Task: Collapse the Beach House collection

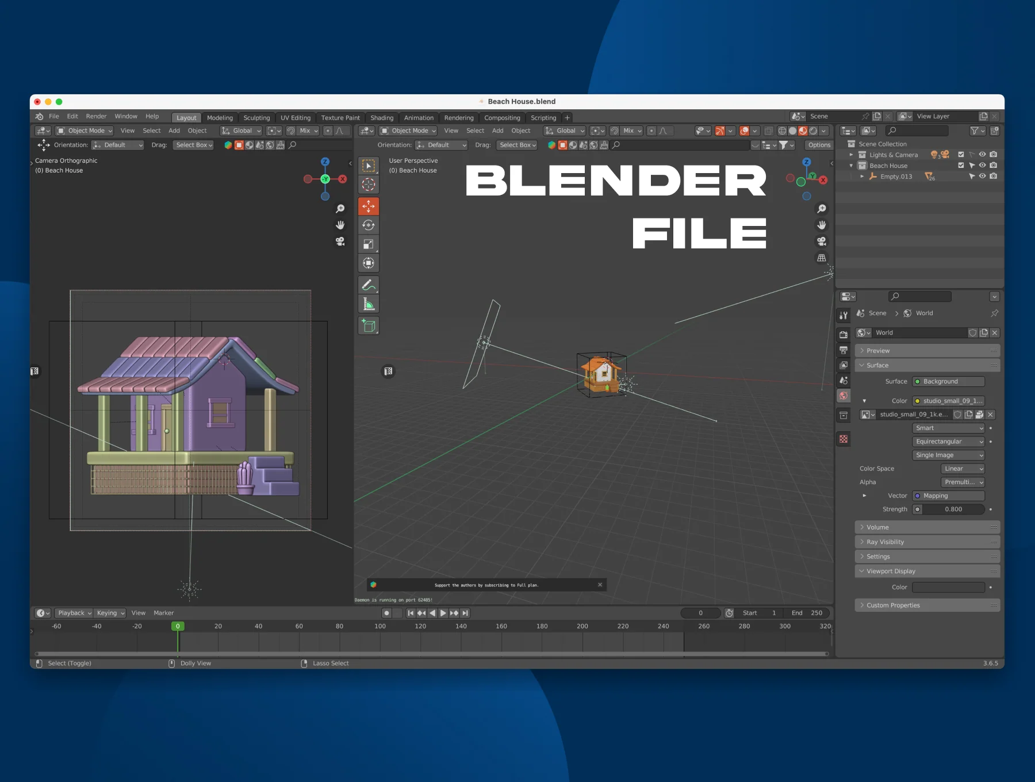Action: pos(851,166)
